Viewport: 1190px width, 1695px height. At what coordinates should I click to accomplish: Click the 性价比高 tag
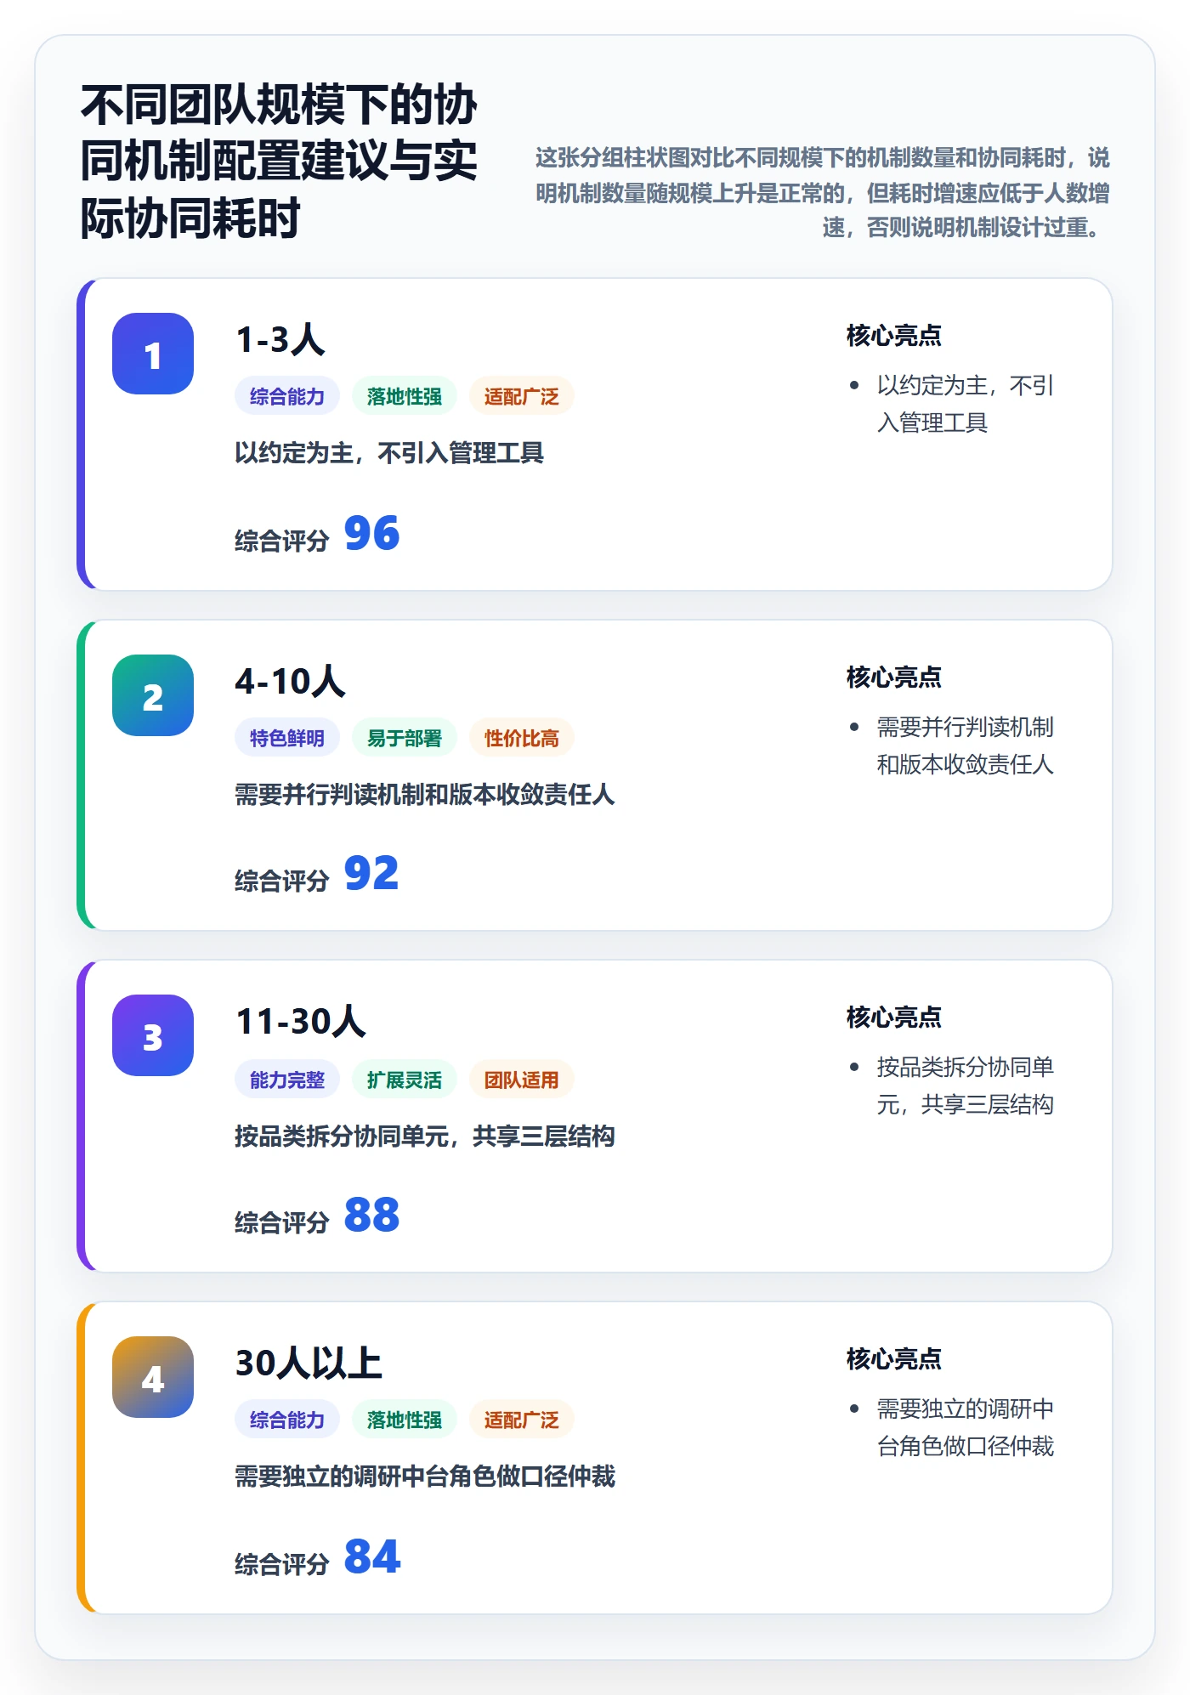(x=522, y=738)
